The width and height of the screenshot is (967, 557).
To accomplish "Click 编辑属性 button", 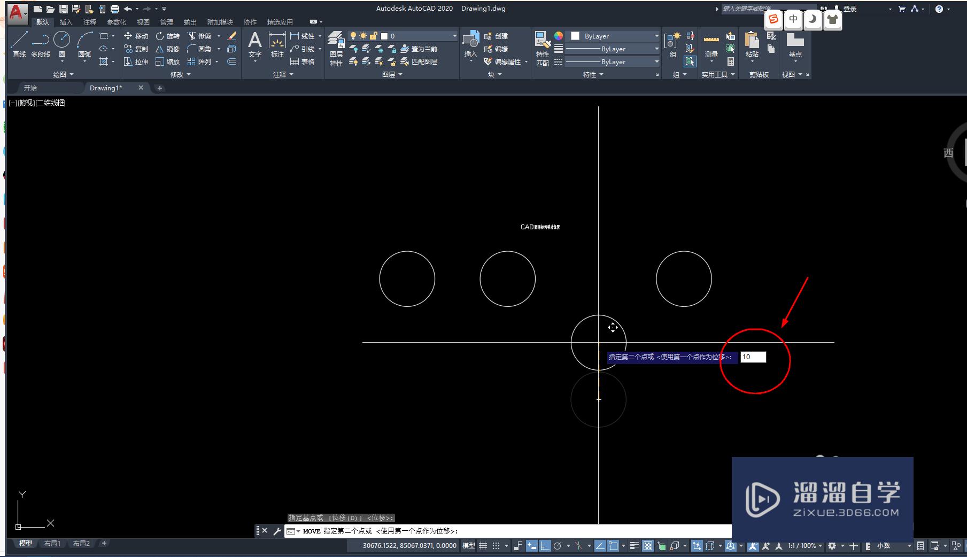I will 502,61.
